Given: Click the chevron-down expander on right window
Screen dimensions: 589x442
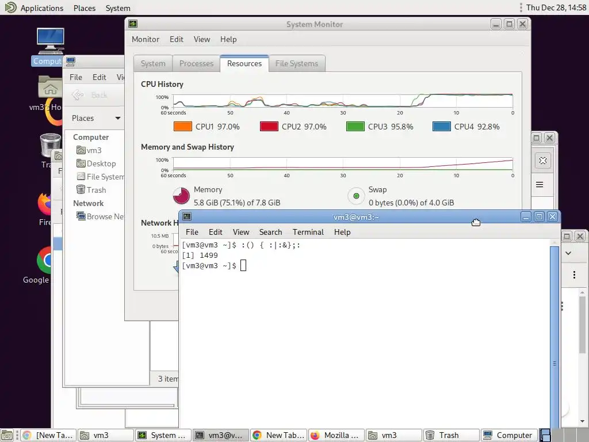Looking at the screenshot, I should point(568,253).
